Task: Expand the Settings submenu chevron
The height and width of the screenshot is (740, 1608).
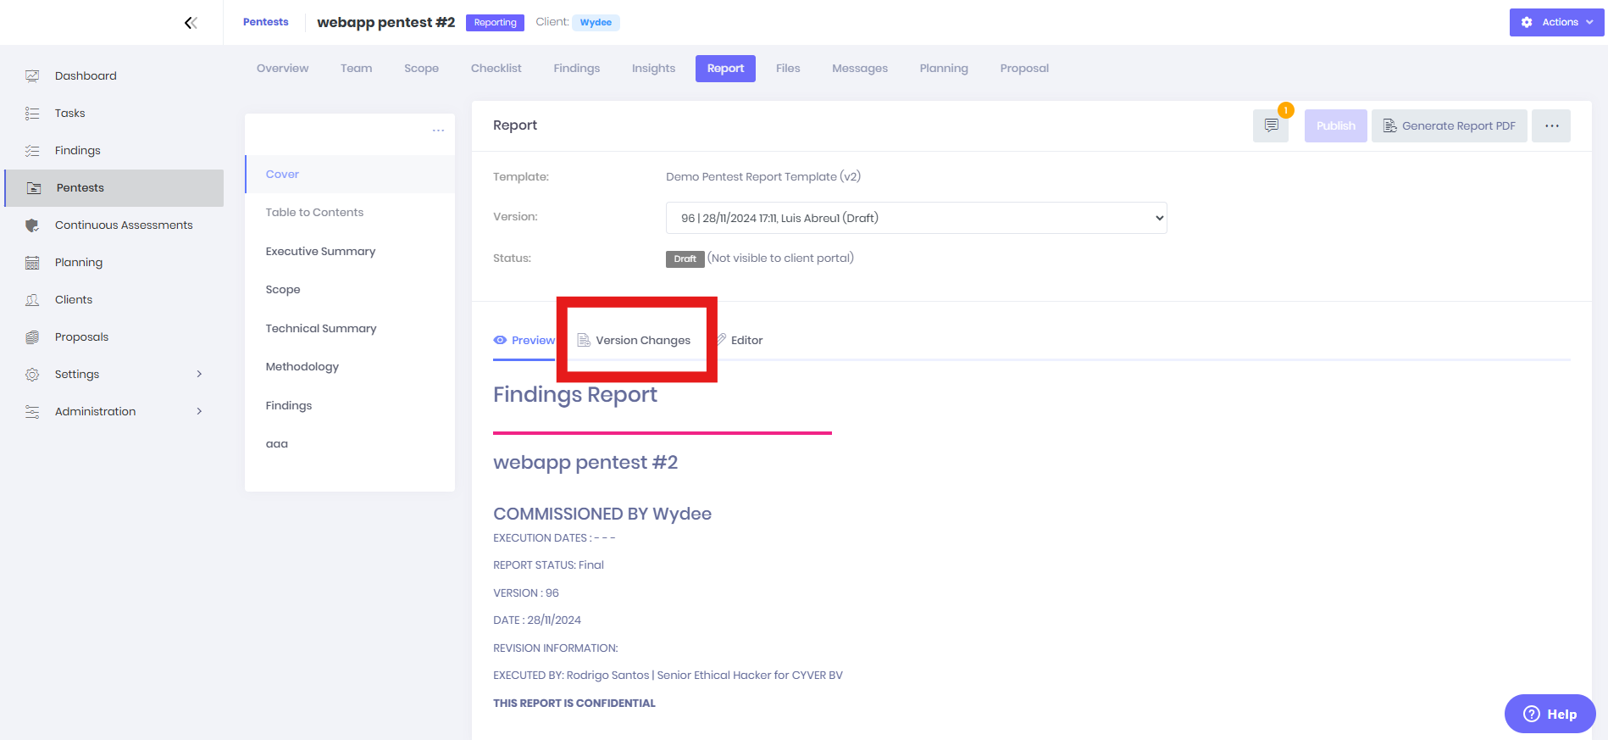Action: [x=200, y=374]
